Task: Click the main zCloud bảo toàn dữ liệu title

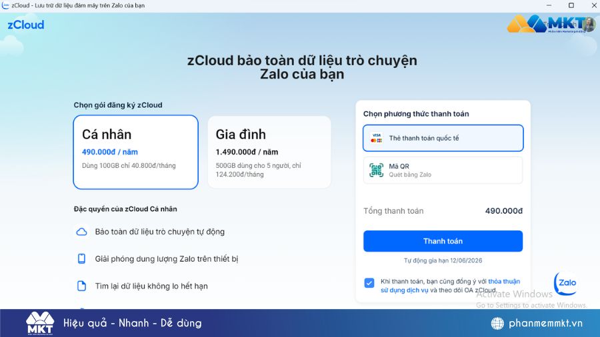Action: coord(302,67)
